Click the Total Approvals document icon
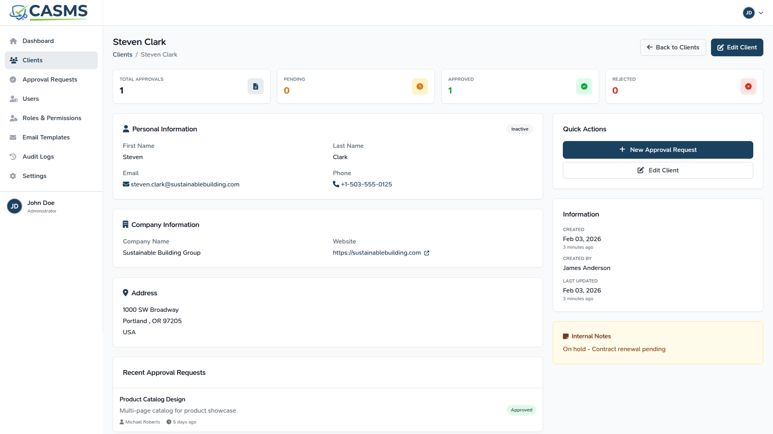 255,86
